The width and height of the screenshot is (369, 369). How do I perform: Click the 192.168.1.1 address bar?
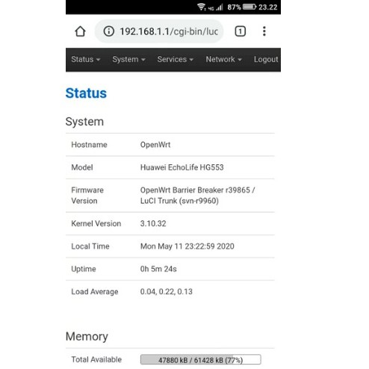click(159, 31)
